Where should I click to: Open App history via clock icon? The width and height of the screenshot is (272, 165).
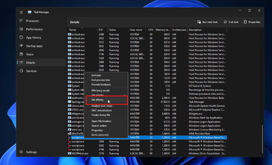pos(21,37)
